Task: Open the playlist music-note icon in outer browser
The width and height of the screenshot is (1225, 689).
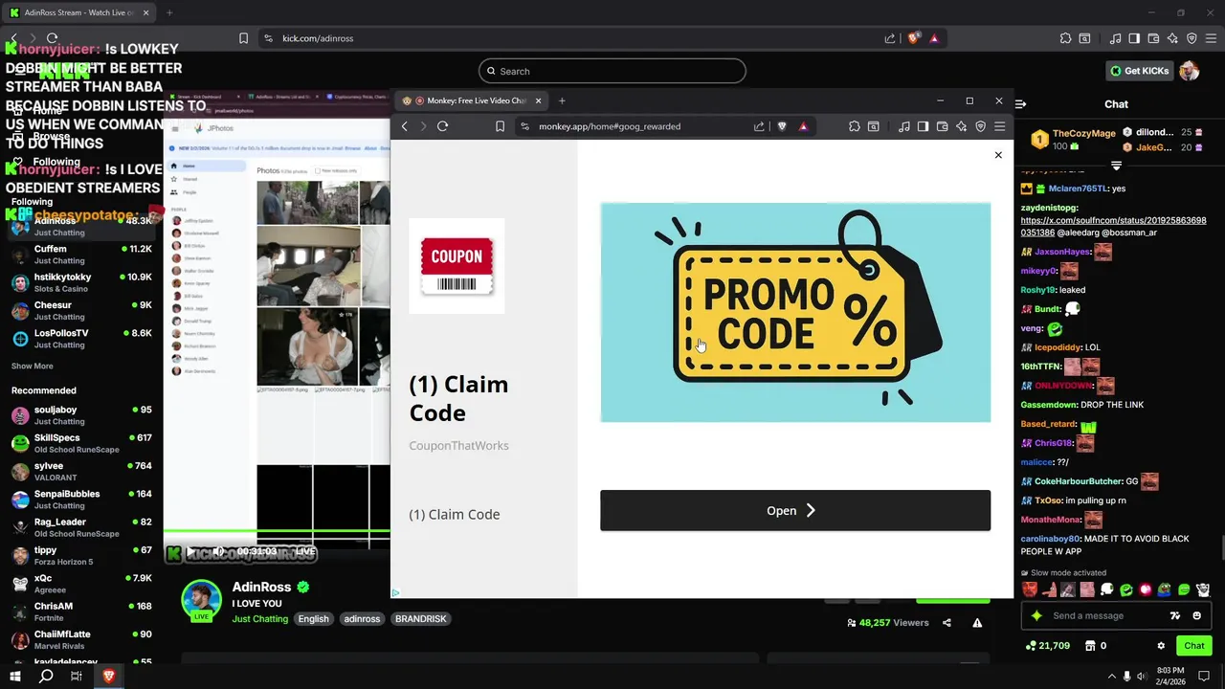Action: point(1115,38)
